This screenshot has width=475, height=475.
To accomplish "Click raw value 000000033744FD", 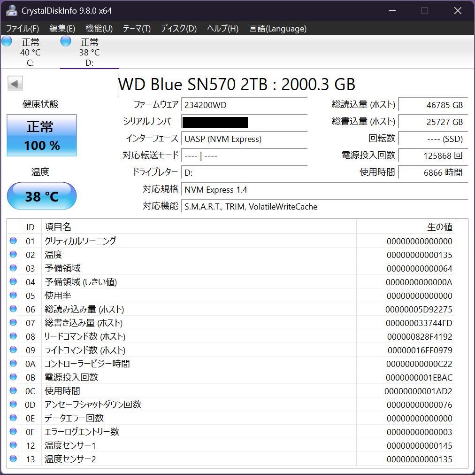I will 419,323.
